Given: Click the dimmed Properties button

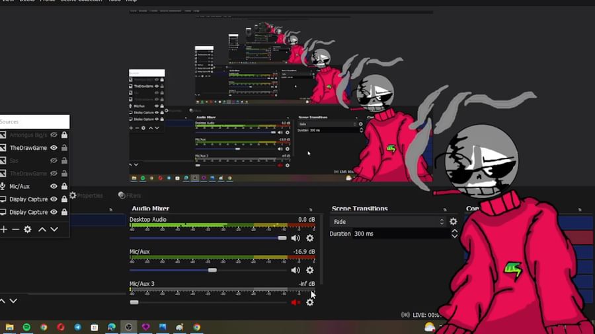Looking at the screenshot, I should [x=86, y=196].
